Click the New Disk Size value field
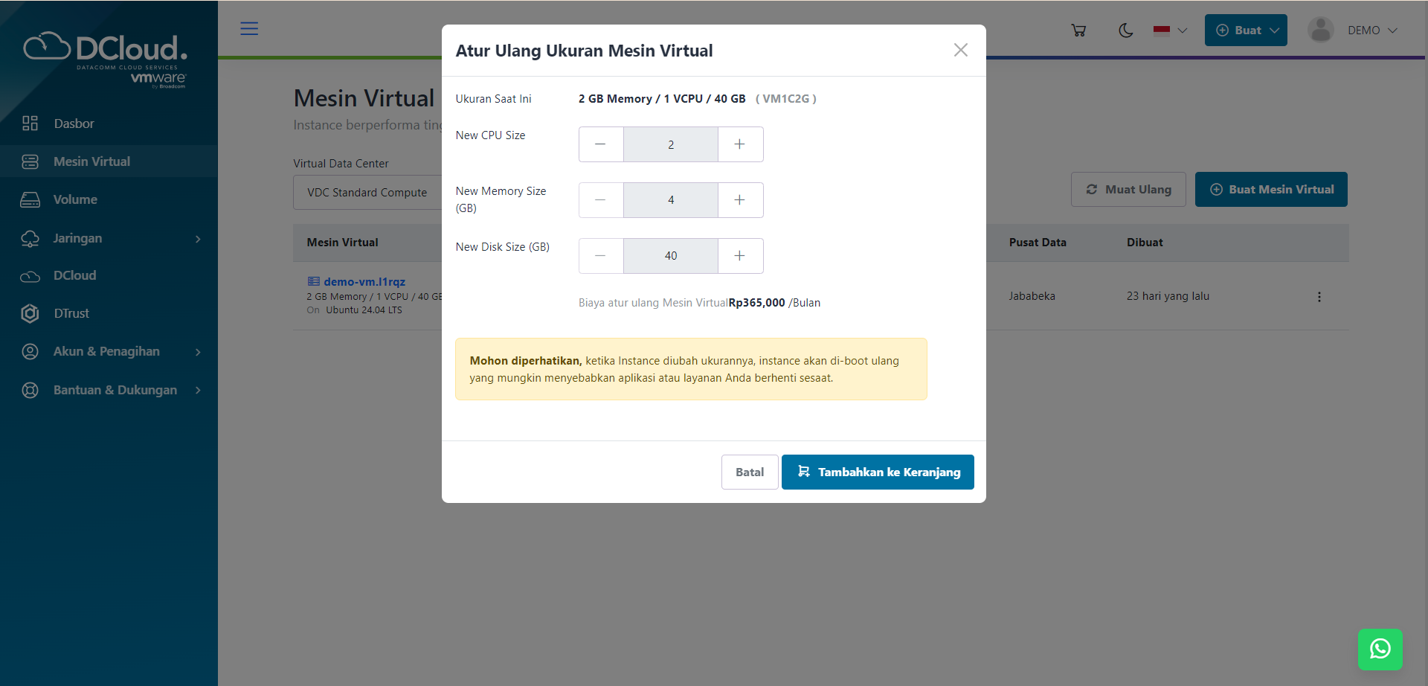The width and height of the screenshot is (1428, 686). pyautogui.click(x=670, y=256)
